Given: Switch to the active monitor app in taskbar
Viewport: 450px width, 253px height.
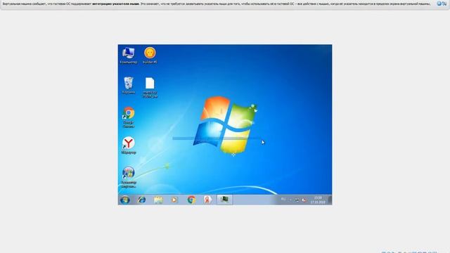Looking at the screenshot, I should coord(224,200).
